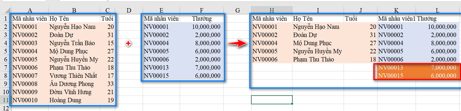Click 'Mộ Dung Phục' in column I

click(318, 43)
